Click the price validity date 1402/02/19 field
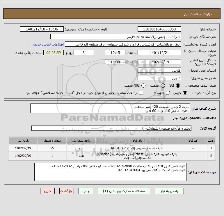Screen dimensions: 224x216 click(x=159, y=62)
